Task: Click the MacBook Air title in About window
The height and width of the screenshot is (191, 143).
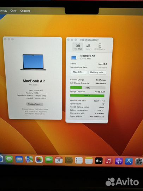Action: 34,81
